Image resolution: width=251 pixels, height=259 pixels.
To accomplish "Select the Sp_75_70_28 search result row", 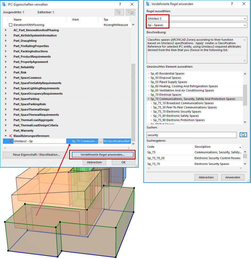I will (x=195, y=158).
